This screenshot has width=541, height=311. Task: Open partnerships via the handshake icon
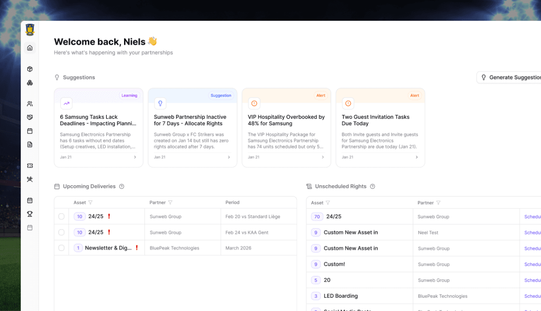(x=29, y=117)
